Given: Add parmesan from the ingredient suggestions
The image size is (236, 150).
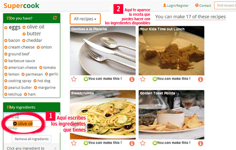Looking at the screenshot, I should (x=32, y=74).
